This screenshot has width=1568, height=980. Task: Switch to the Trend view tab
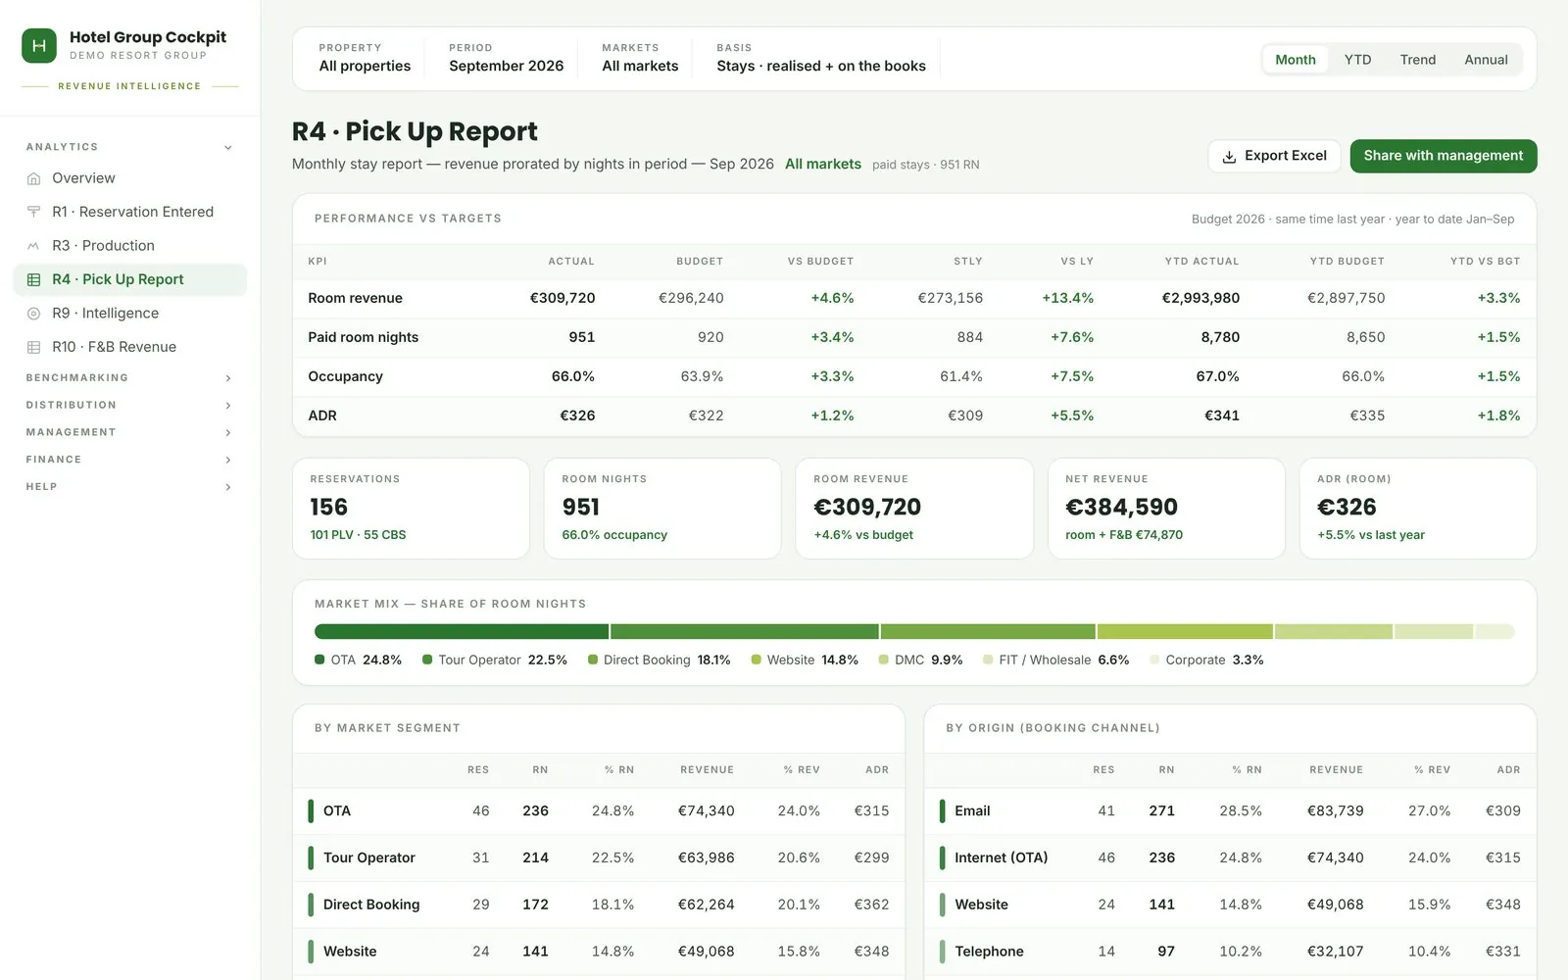click(1417, 60)
